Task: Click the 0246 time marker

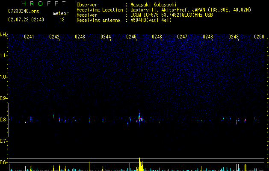Action: 157,37
